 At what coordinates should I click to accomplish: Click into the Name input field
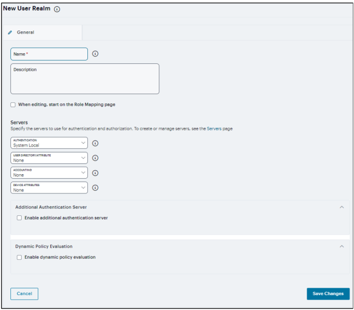(x=49, y=54)
